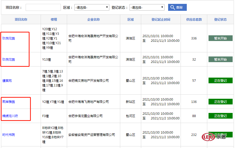This screenshot has width=236, height=148.
Task: Select the Y2幢,Y7幢,Y1幢 building cell
Action: (54, 102)
